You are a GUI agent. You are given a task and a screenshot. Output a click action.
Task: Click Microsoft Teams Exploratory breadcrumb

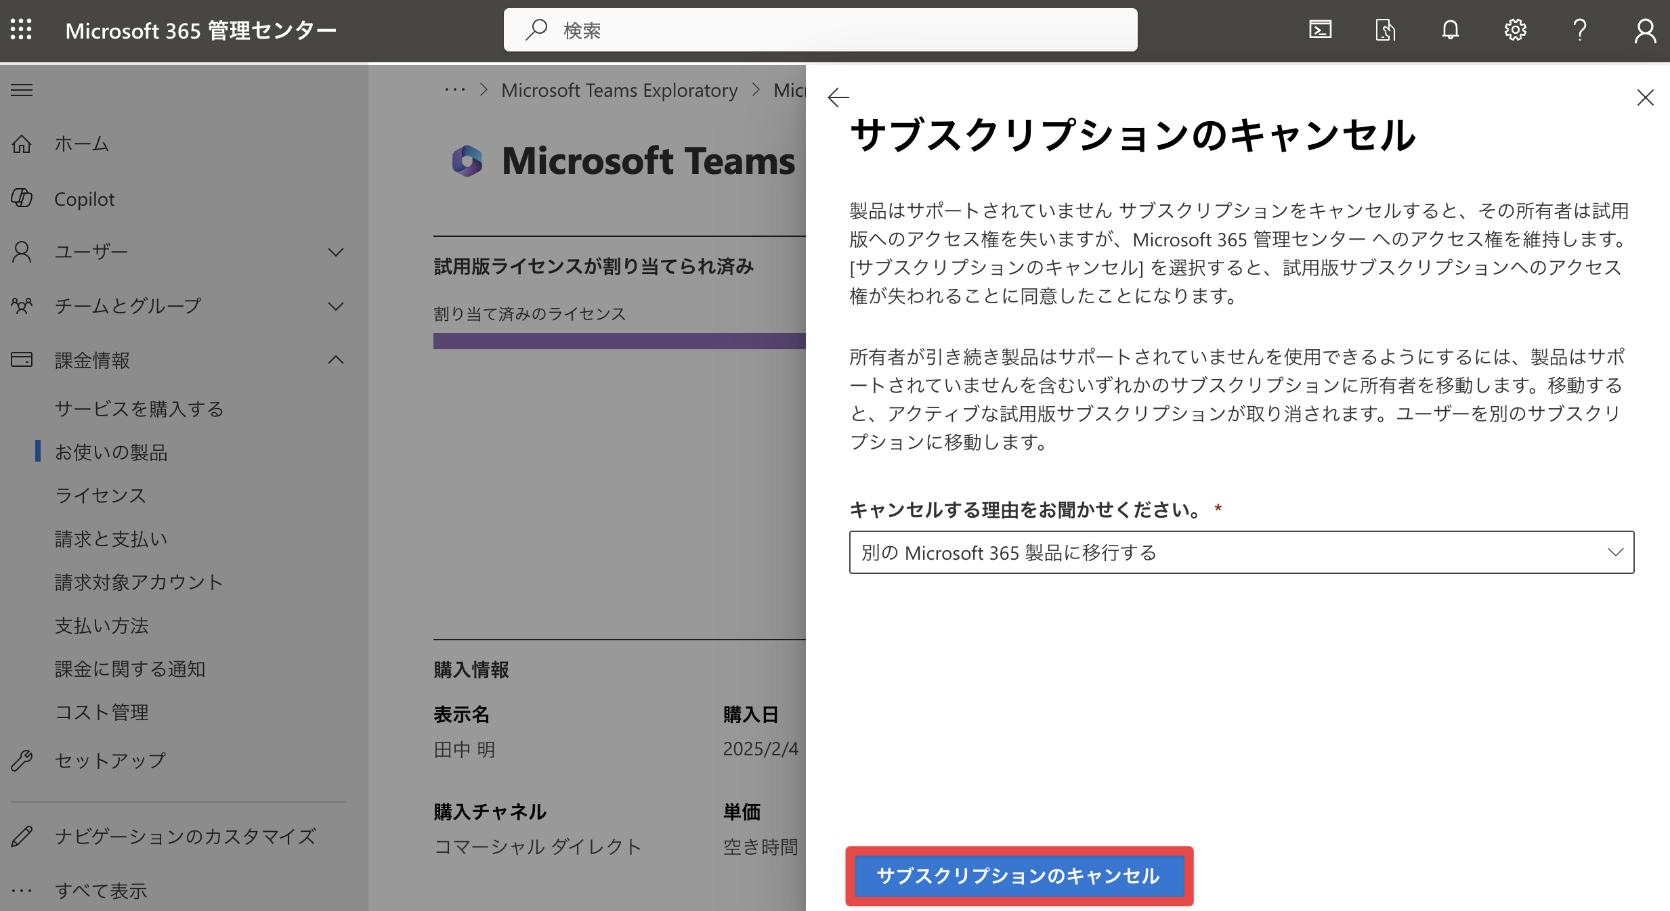tap(620, 90)
